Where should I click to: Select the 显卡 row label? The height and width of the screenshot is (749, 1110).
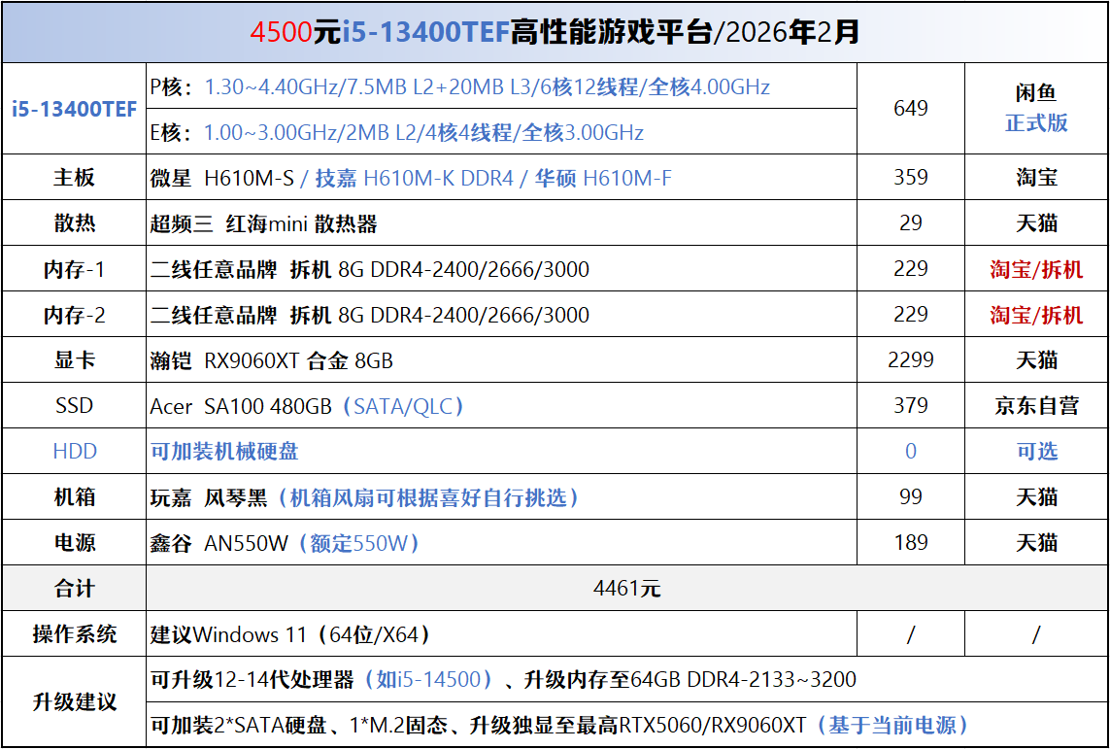point(75,359)
